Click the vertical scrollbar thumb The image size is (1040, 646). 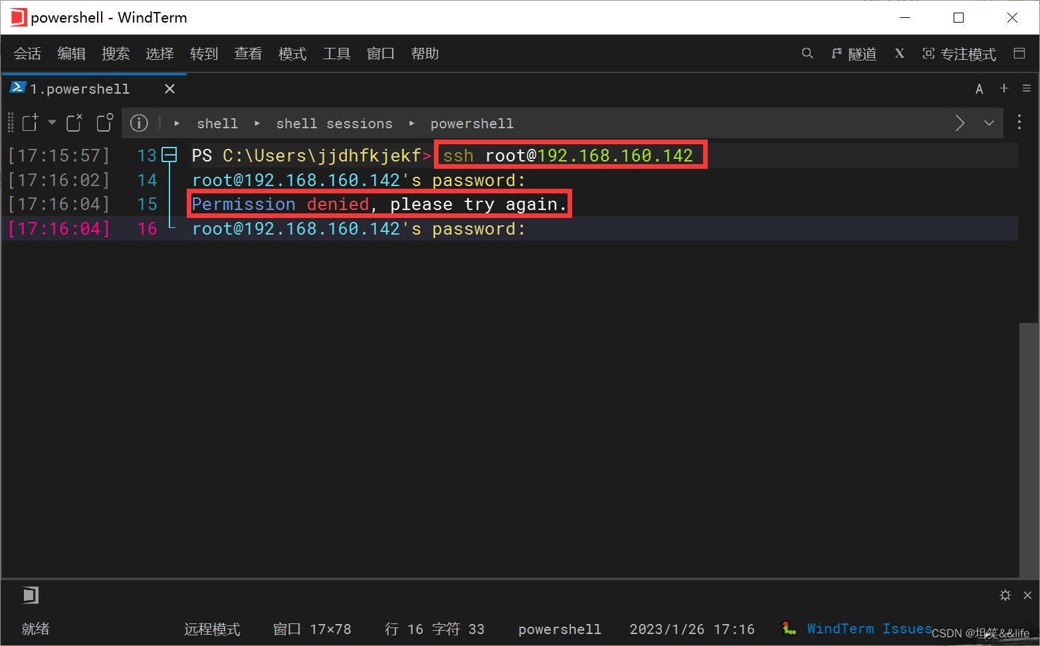click(x=1029, y=449)
